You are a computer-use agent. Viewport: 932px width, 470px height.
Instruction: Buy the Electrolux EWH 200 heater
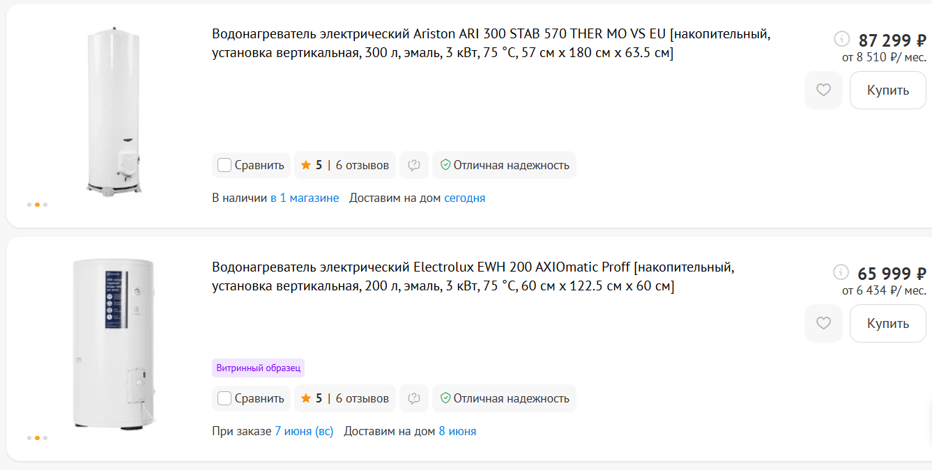point(888,324)
